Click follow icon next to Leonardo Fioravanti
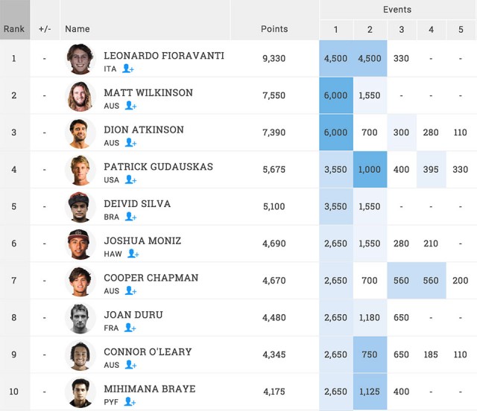 (x=127, y=68)
